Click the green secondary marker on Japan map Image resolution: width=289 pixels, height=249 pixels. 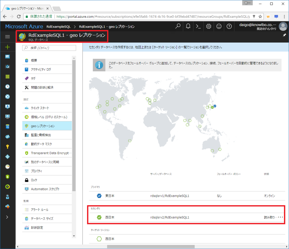pos(212,107)
